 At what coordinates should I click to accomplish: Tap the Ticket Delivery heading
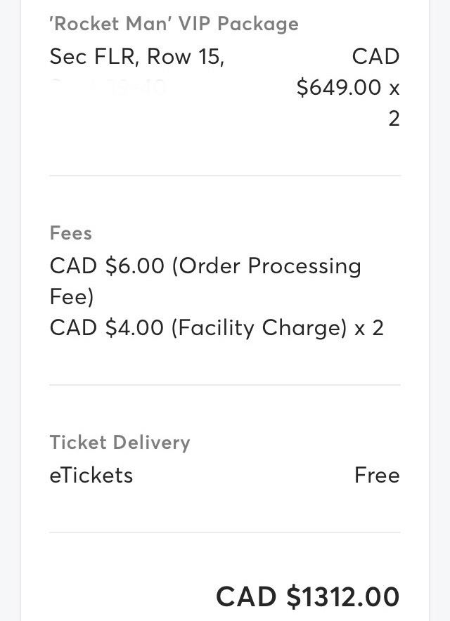coord(120,443)
